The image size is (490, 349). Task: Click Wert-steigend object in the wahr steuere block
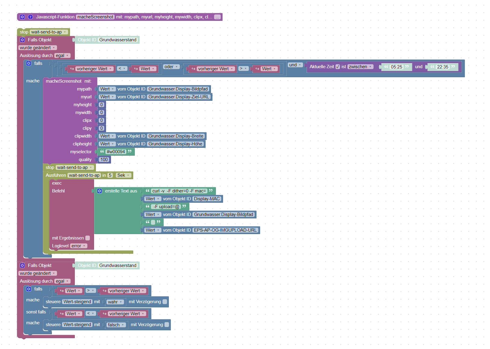point(77,302)
